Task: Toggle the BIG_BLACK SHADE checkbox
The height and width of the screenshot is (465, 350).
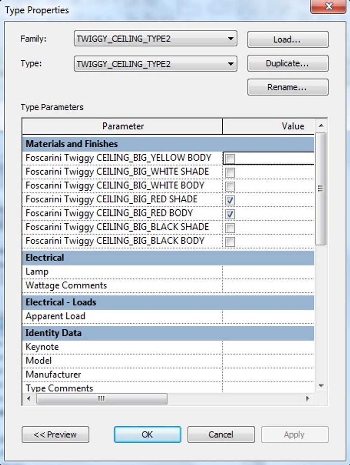Action: (230, 228)
